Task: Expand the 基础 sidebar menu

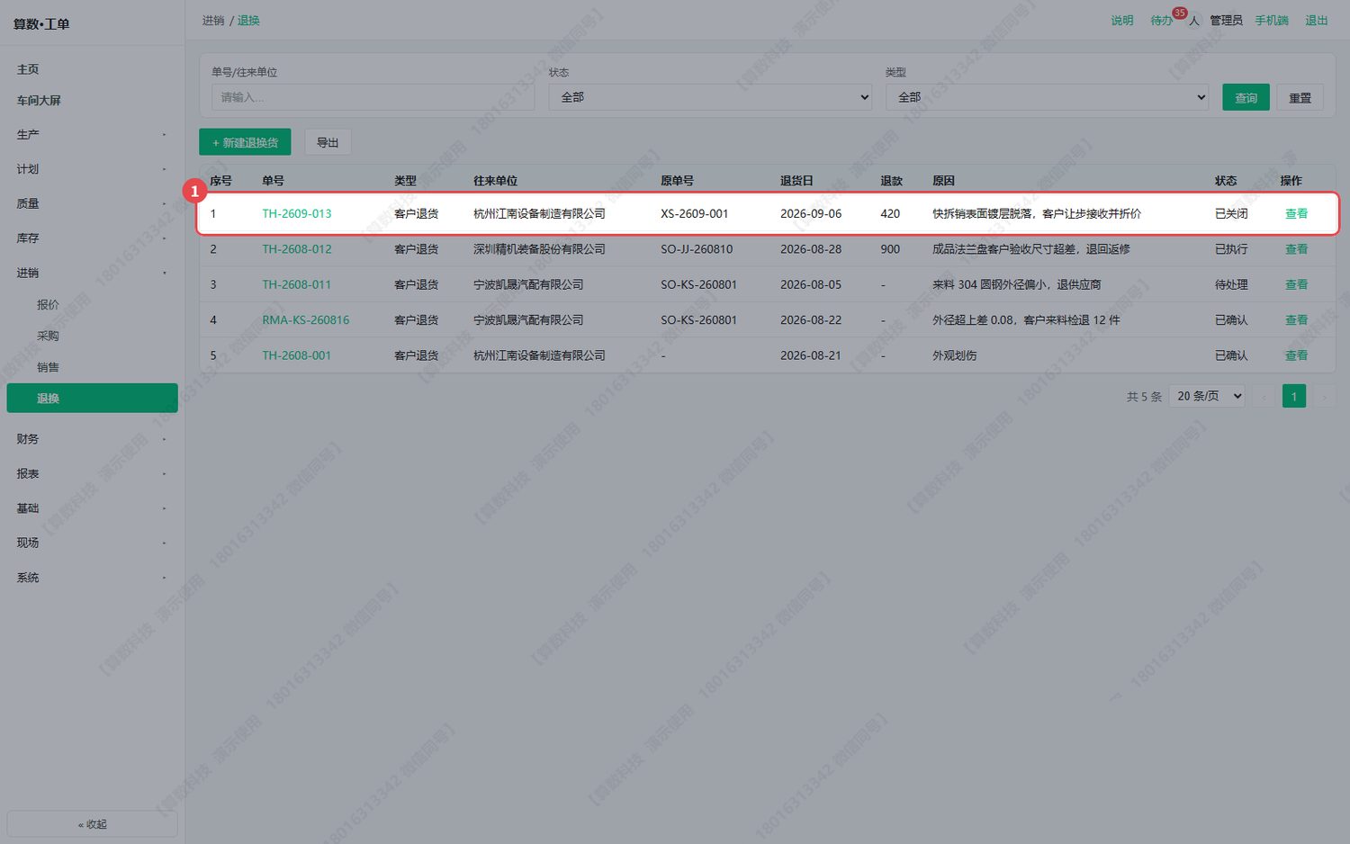Action: [92, 508]
